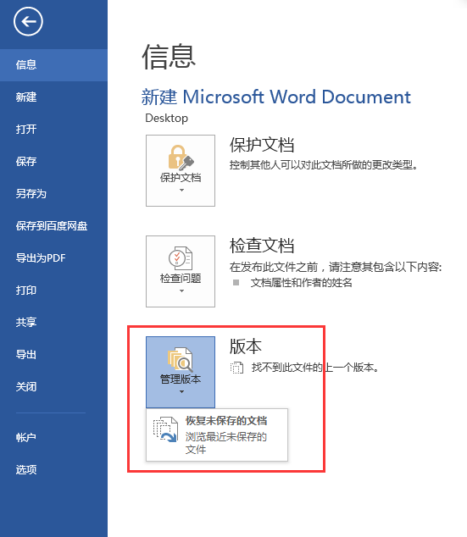Open the 打印 sidebar item

(x=53, y=290)
